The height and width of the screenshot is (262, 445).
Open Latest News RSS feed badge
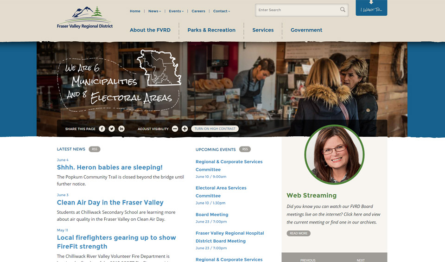click(x=95, y=149)
